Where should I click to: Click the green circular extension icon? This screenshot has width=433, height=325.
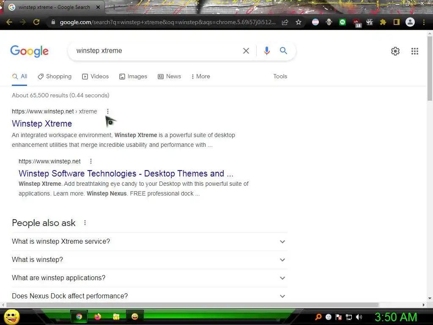click(x=343, y=22)
